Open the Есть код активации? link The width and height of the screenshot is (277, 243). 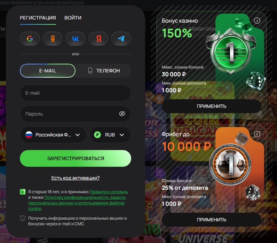click(76, 178)
